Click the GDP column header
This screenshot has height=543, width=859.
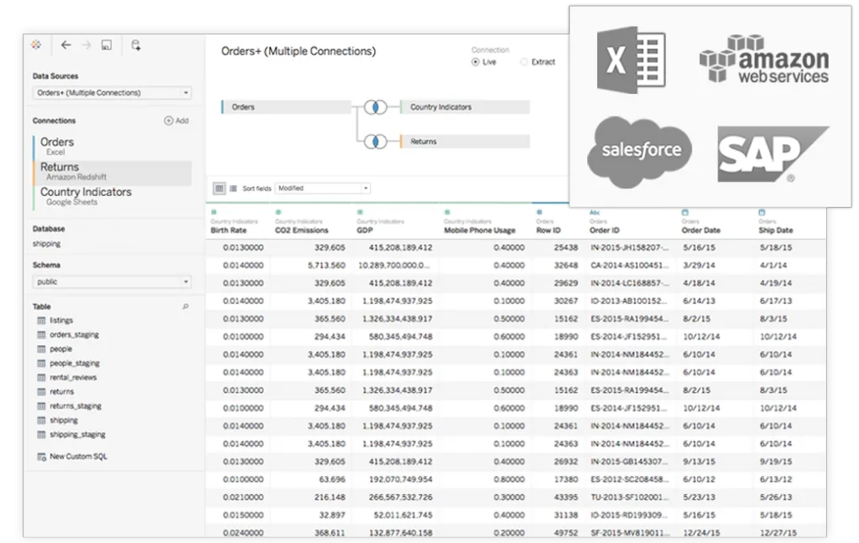367,230
